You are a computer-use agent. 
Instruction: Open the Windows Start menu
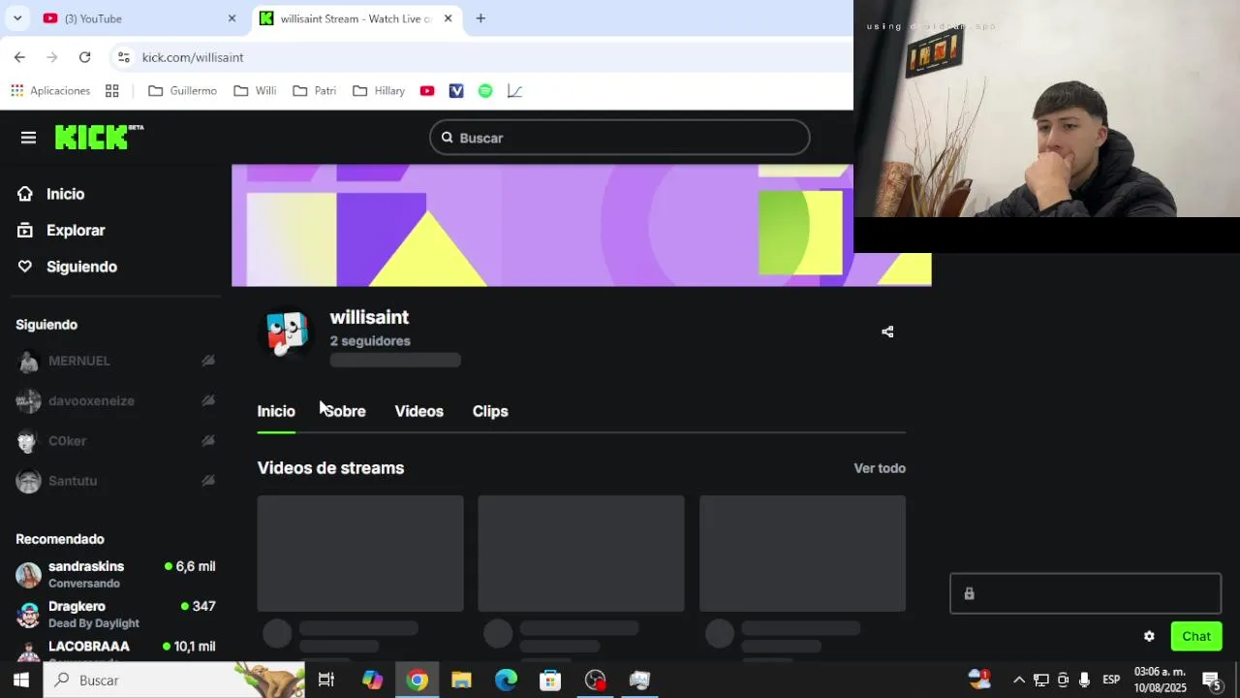coord(20,681)
